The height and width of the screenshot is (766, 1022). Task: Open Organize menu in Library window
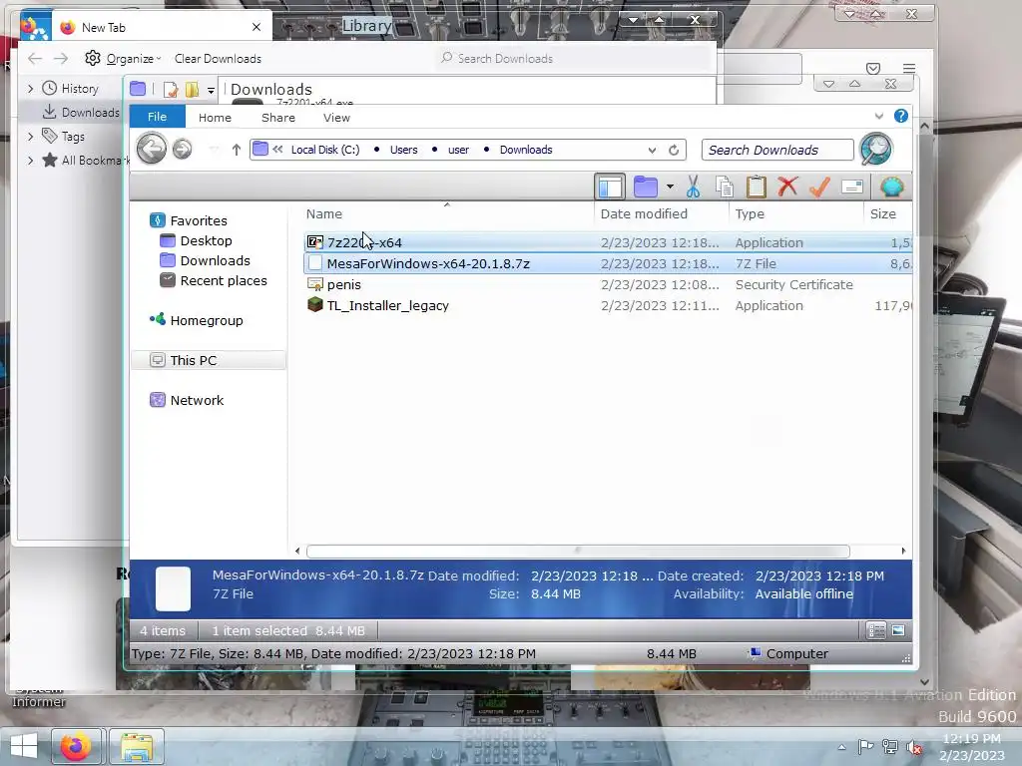pos(123,59)
